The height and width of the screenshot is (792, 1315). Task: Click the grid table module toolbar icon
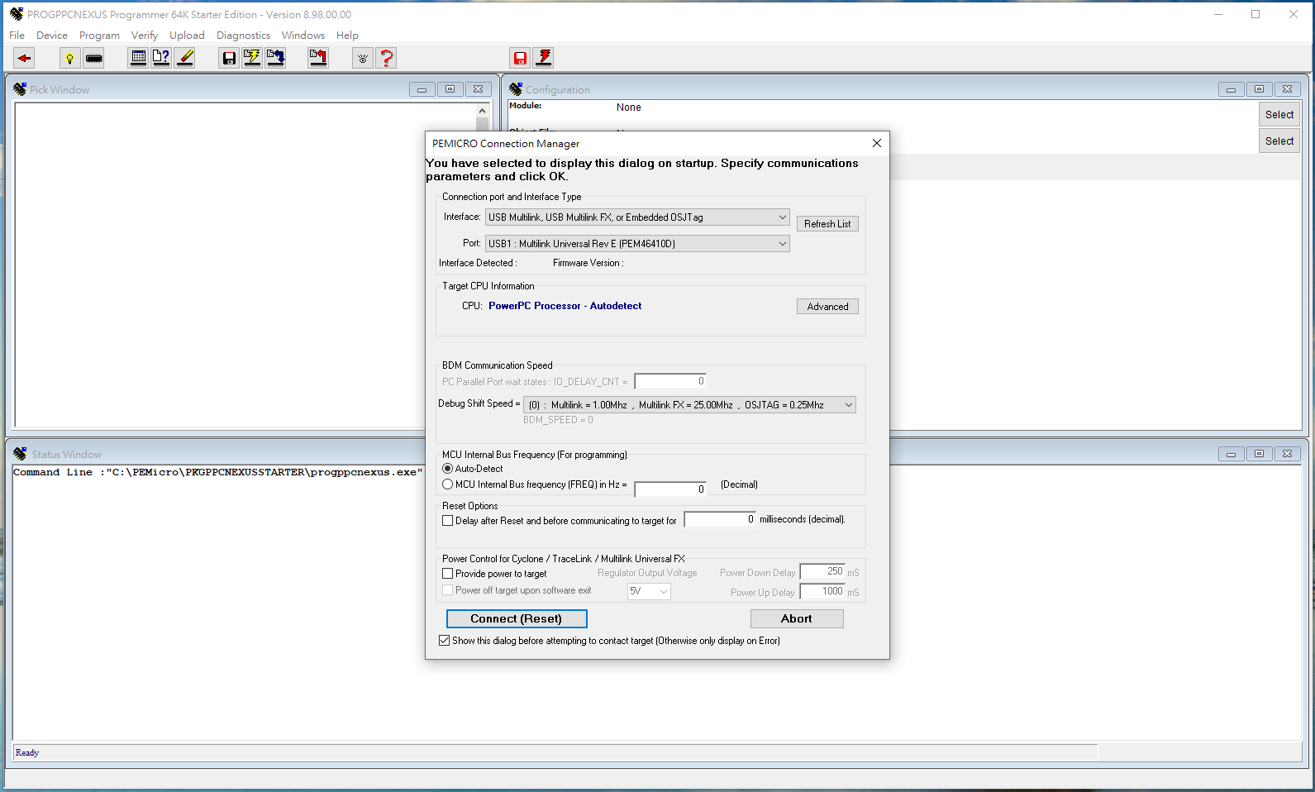pos(139,58)
